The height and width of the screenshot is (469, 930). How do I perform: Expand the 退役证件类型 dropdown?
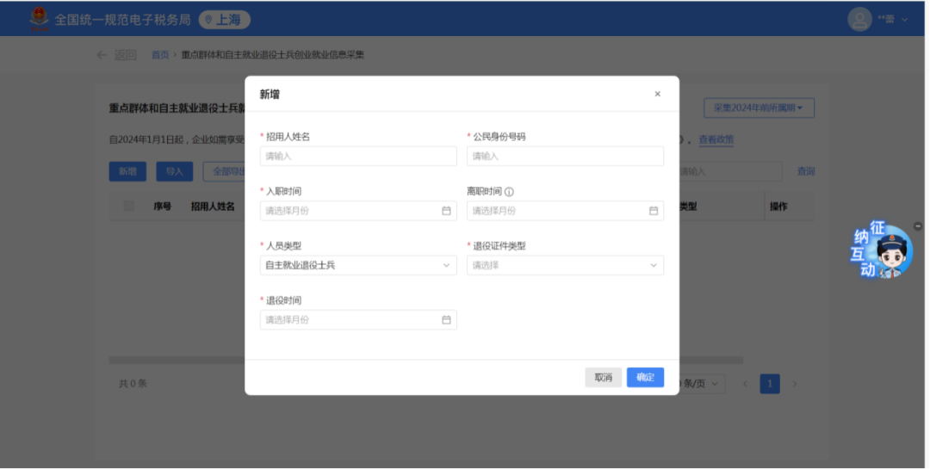coord(565,265)
